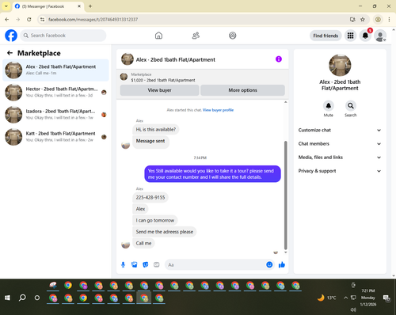The width and height of the screenshot is (396, 315).
Task: Open Cortana circle on taskbar
Action: [37, 298]
